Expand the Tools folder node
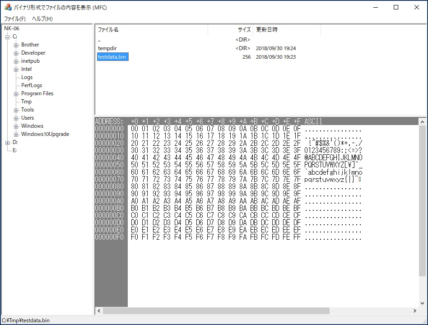Viewport: 428px width, 325px height. (x=16, y=110)
